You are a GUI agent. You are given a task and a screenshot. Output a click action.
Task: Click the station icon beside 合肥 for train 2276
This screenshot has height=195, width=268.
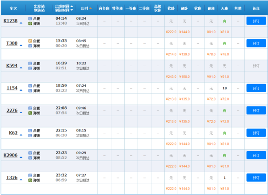point(30,108)
